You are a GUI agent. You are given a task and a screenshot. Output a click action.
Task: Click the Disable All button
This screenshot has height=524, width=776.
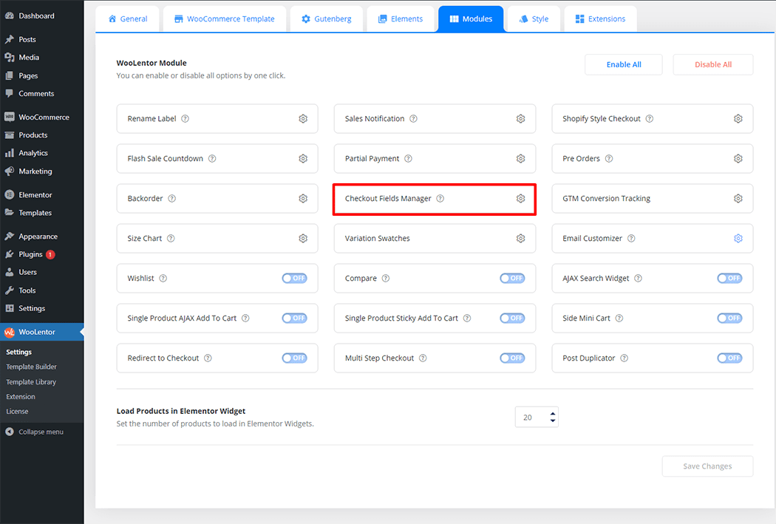tap(713, 64)
